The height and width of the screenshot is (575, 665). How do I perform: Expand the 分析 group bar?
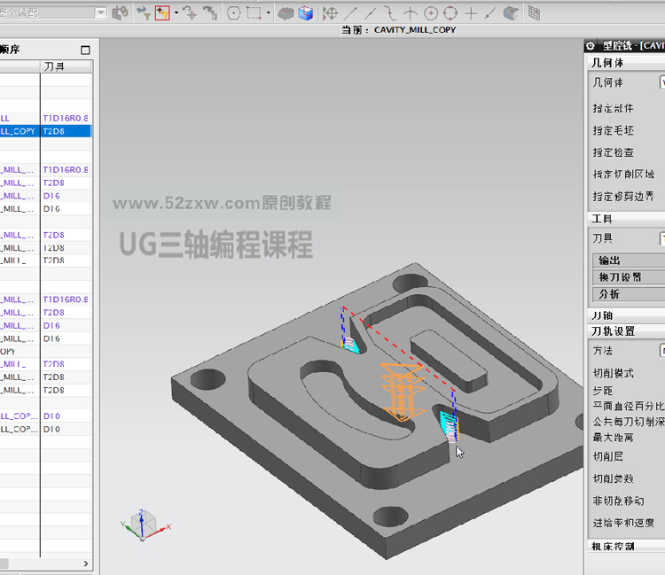pos(629,294)
